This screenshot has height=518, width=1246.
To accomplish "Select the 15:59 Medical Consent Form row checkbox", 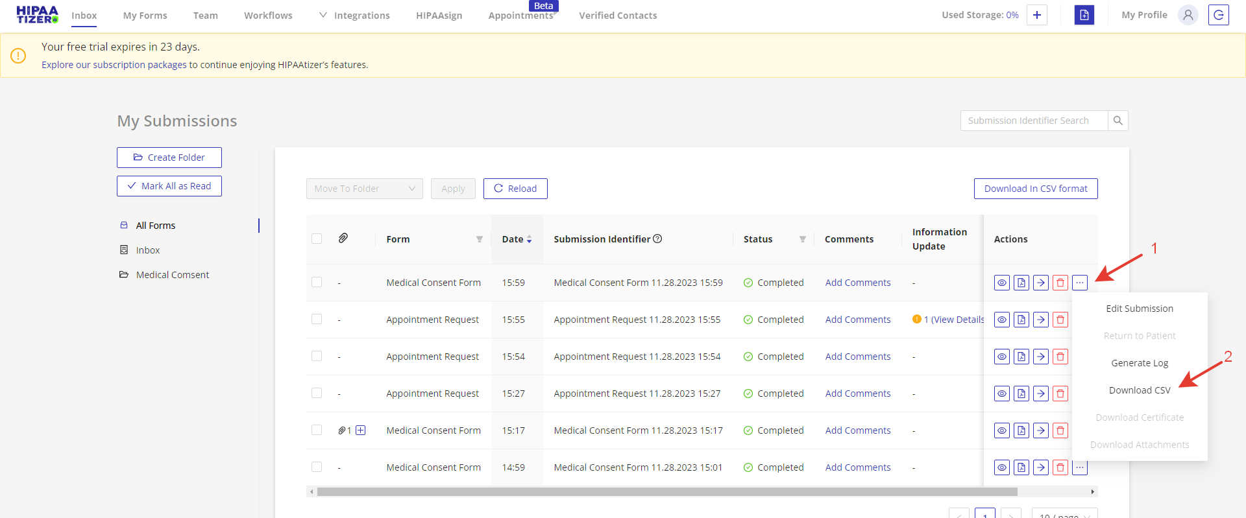I will pyautogui.click(x=317, y=282).
